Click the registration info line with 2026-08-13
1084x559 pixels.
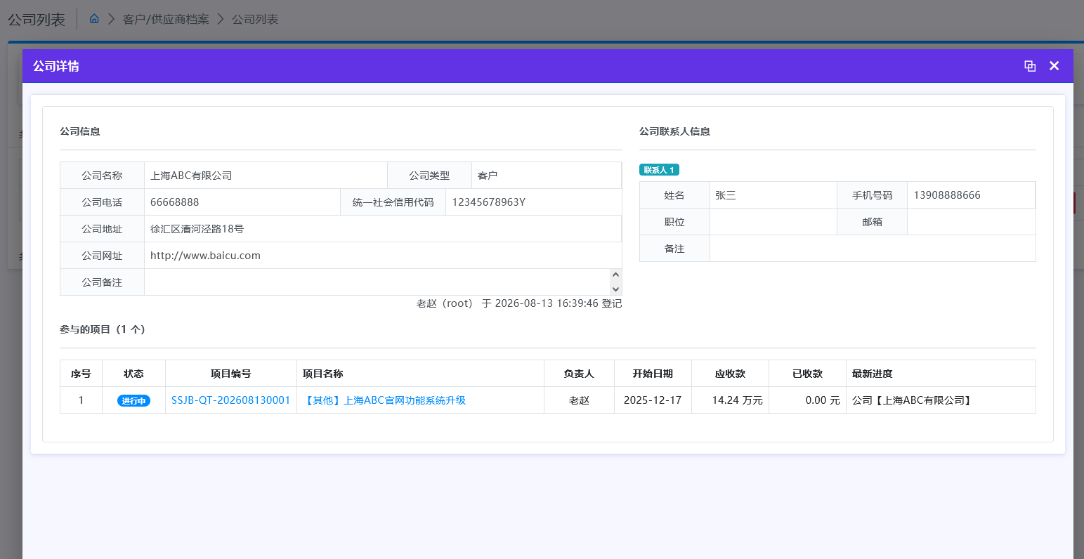519,303
